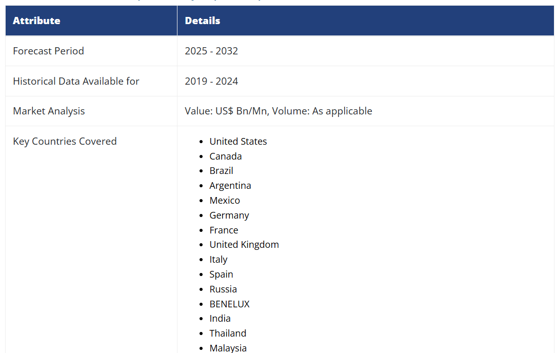Click Canada in the country list
556x353 pixels.
pyautogui.click(x=225, y=156)
